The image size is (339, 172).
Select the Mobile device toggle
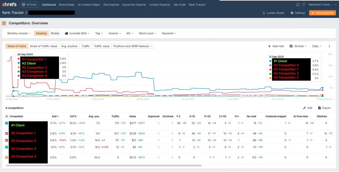point(55,33)
